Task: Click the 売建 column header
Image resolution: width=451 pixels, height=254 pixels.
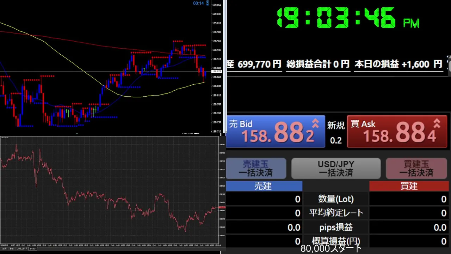Action: tap(264, 186)
